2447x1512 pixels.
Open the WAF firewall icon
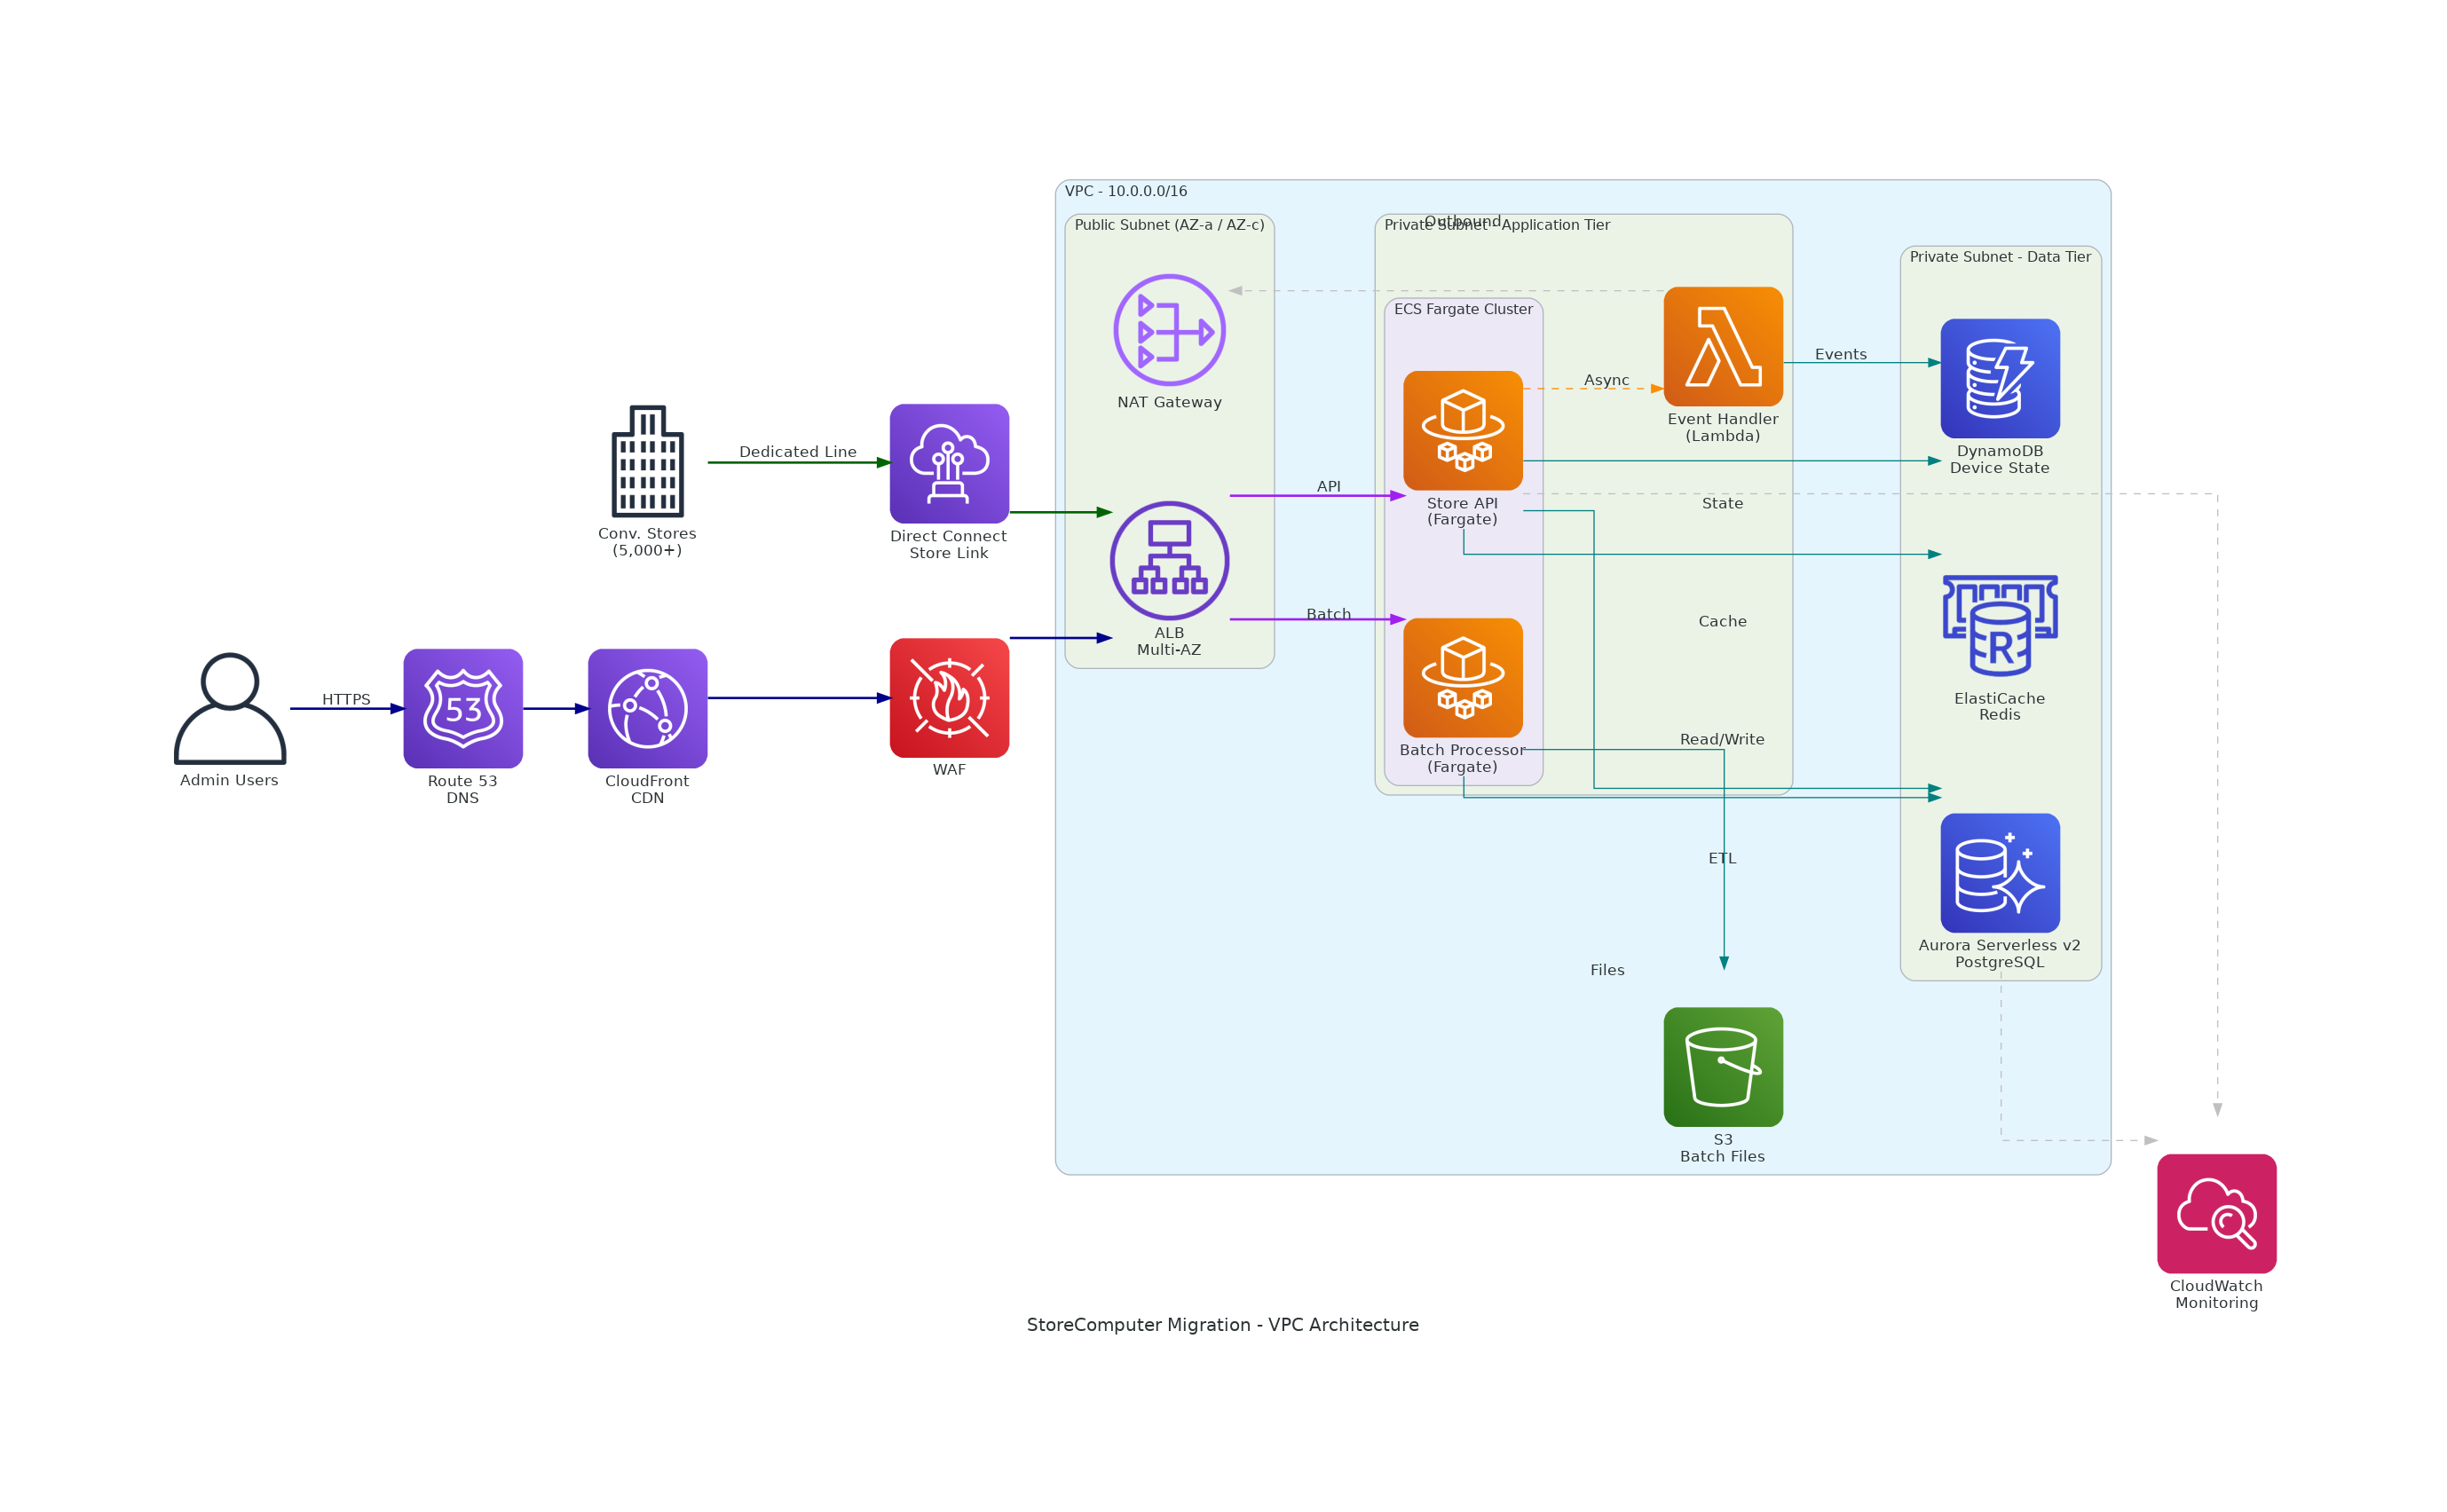click(x=949, y=700)
